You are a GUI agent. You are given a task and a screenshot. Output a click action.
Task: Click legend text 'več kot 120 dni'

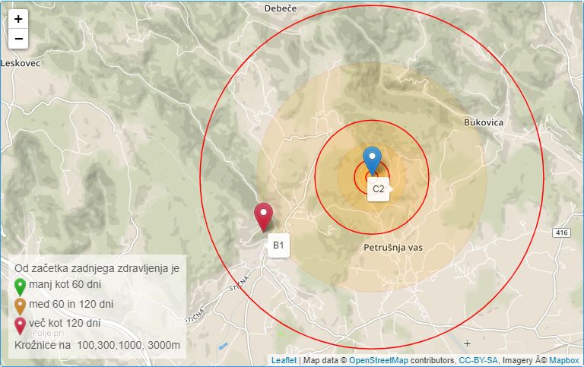pyautogui.click(x=65, y=323)
